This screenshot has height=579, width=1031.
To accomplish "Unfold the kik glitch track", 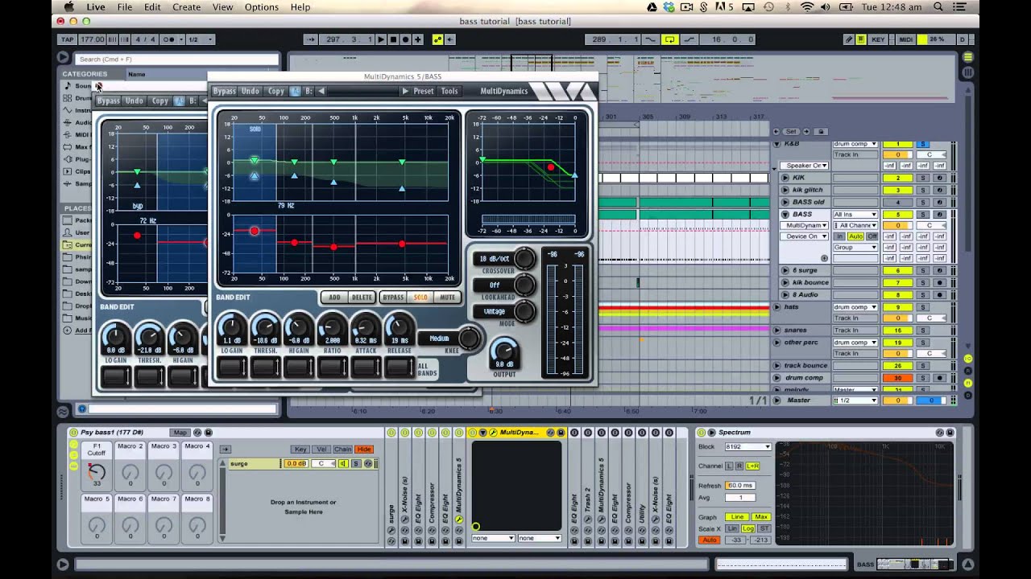I will 785,190.
